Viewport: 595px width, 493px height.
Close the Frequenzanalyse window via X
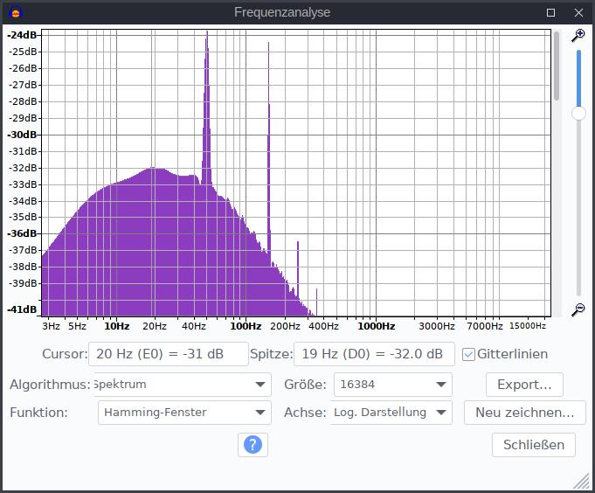(578, 13)
